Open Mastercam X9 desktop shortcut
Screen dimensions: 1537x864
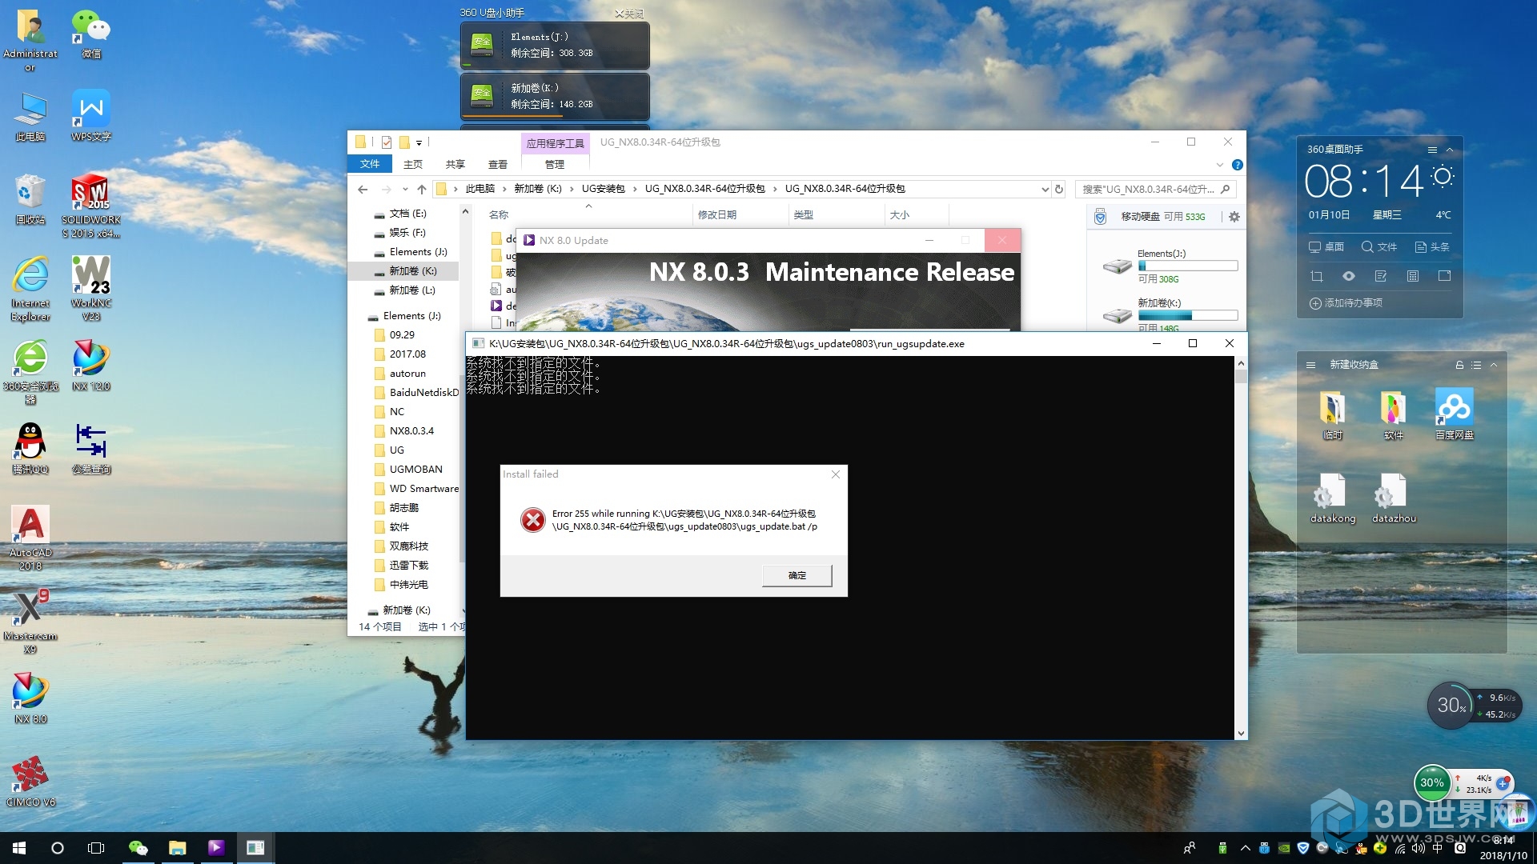pos(30,622)
